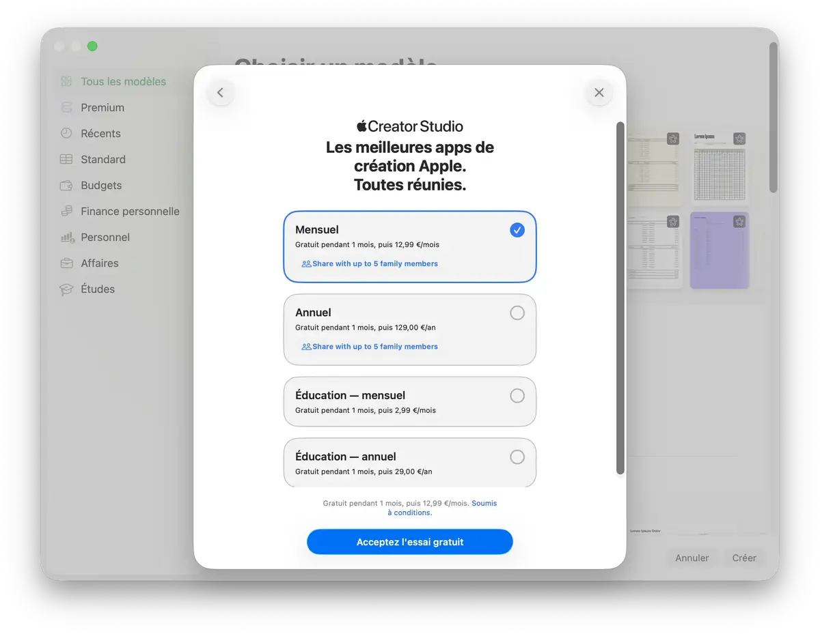The height and width of the screenshot is (634, 820).
Task: Open the Standard category
Action: pos(103,160)
